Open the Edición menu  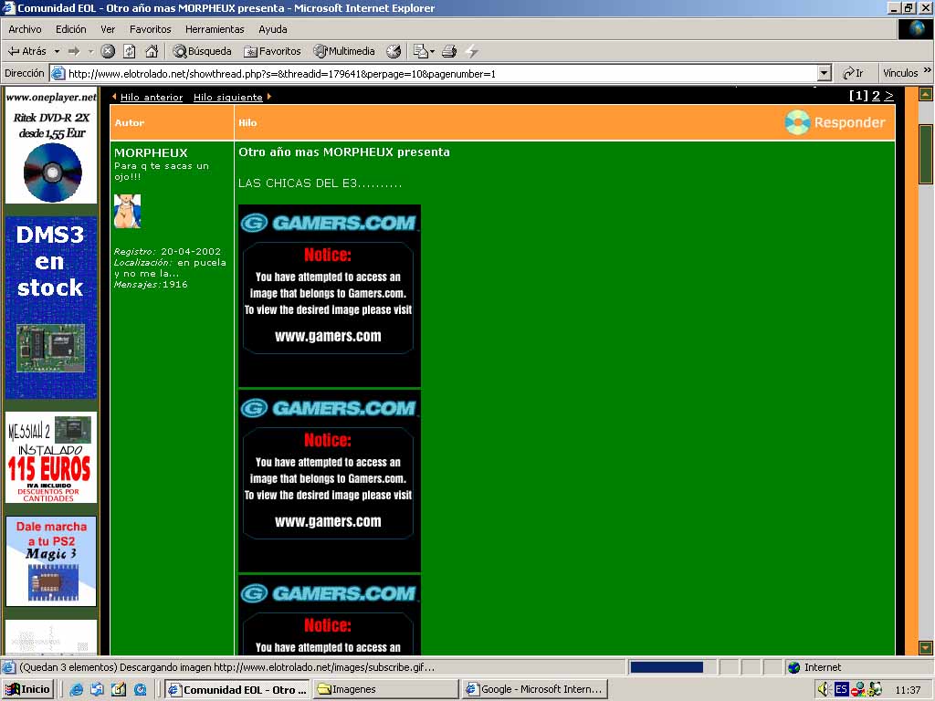click(x=71, y=29)
